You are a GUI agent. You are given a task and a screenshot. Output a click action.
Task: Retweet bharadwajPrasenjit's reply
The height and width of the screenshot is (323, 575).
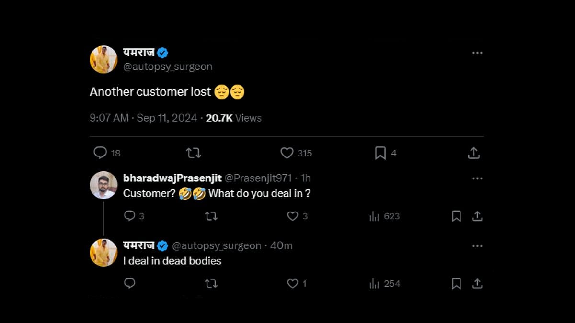click(211, 216)
